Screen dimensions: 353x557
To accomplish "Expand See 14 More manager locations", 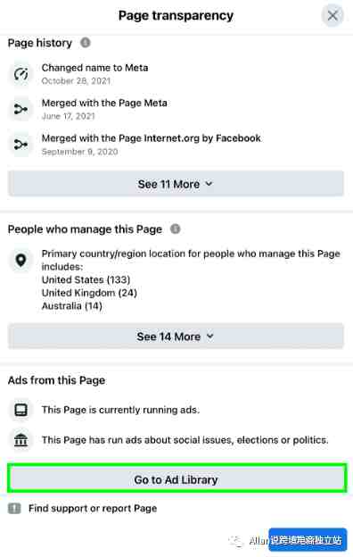I will [176, 336].
